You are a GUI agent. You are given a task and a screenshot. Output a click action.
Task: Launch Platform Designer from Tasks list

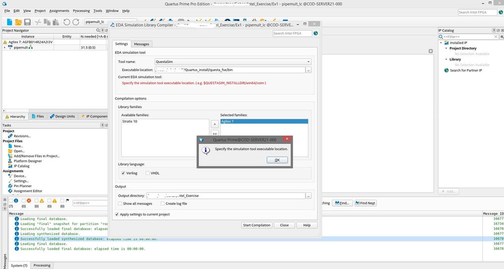[28, 161]
